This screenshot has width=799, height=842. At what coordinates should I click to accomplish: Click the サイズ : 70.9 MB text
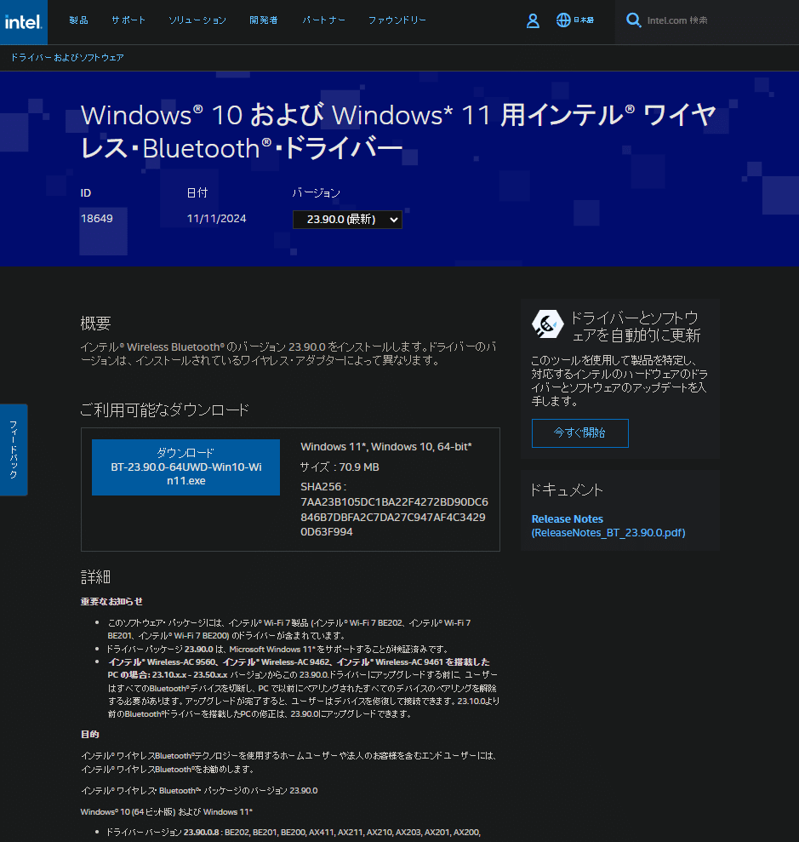pyautogui.click(x=340, y=467)
